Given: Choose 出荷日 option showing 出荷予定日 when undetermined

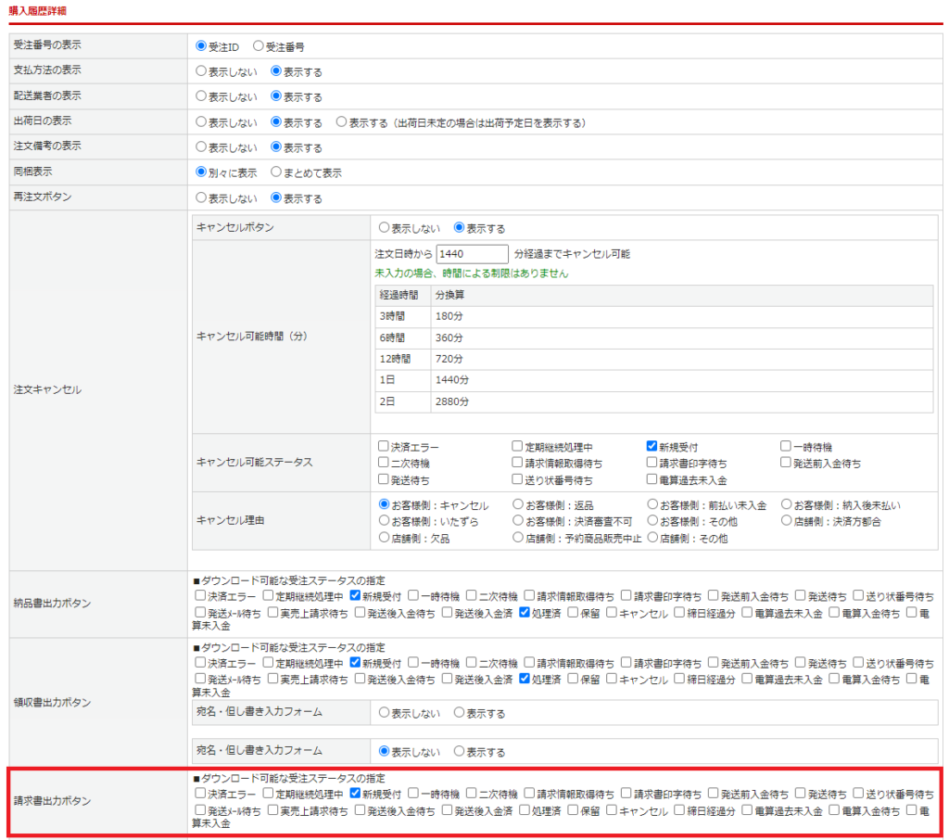Looking at the screenshot, I should tap(342, 122).
